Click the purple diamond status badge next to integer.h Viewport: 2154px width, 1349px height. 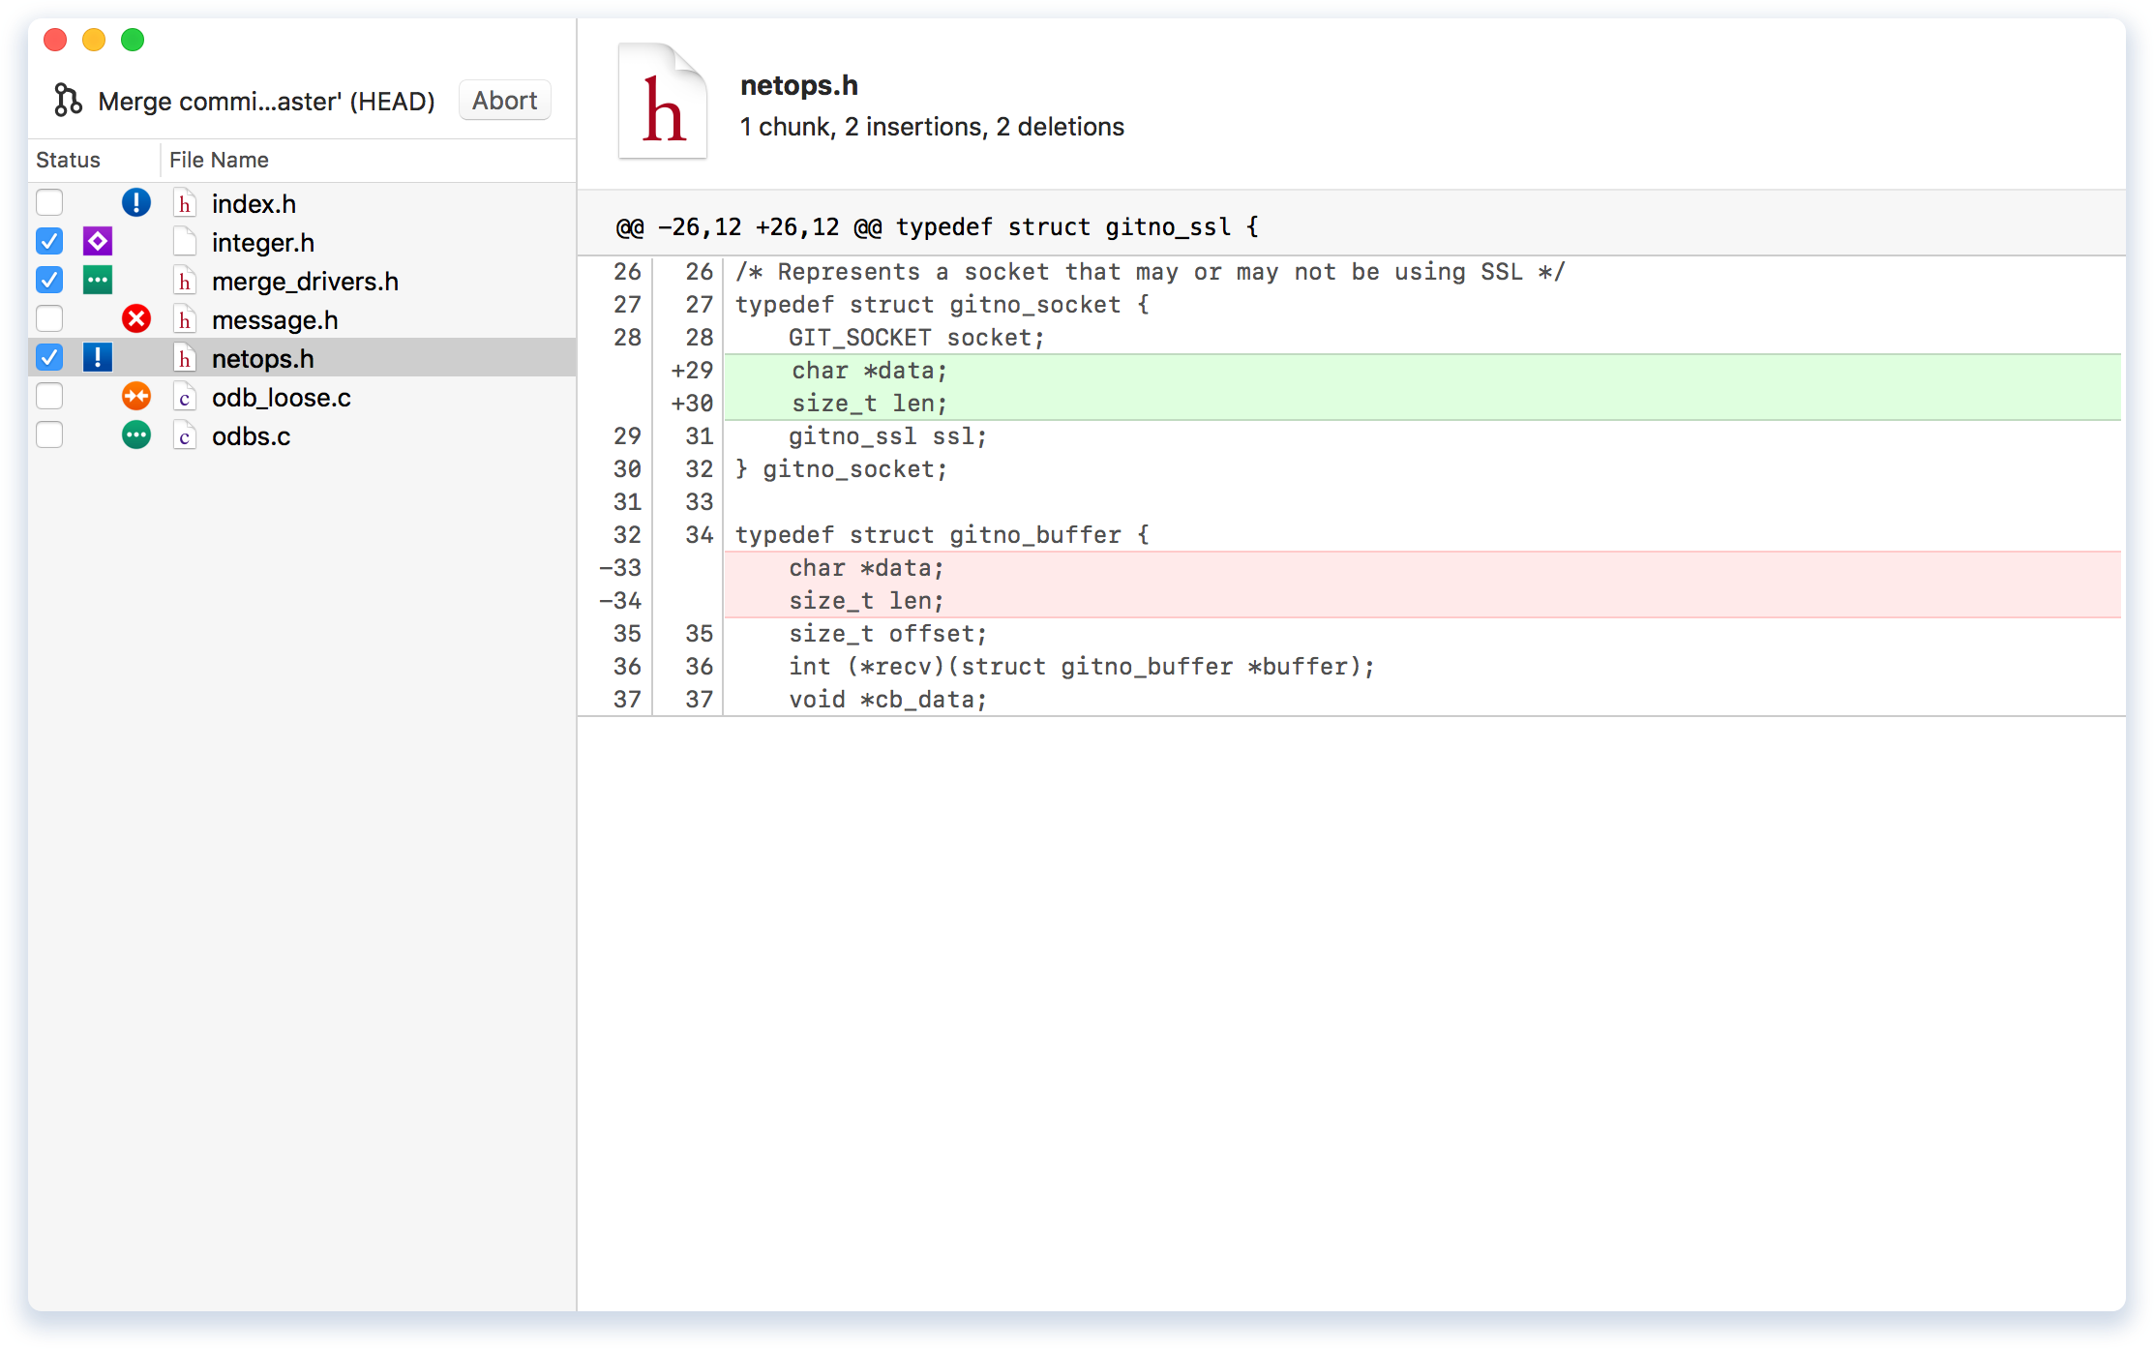click(97, 242)
